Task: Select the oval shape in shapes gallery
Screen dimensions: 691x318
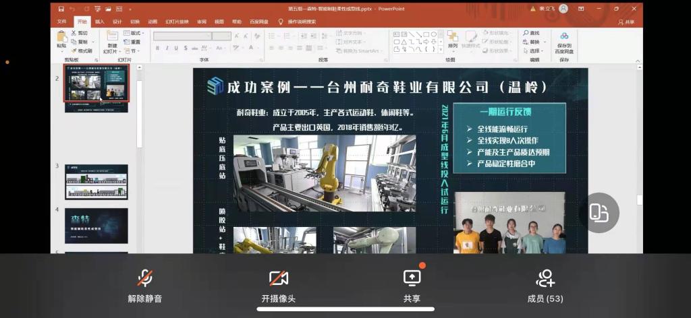Action: 434,34
